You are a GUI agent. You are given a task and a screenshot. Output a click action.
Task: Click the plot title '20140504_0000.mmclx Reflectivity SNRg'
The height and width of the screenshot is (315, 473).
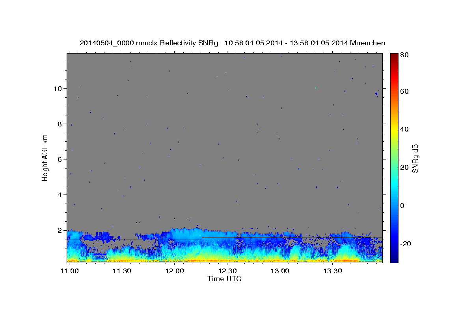point(149,43)
